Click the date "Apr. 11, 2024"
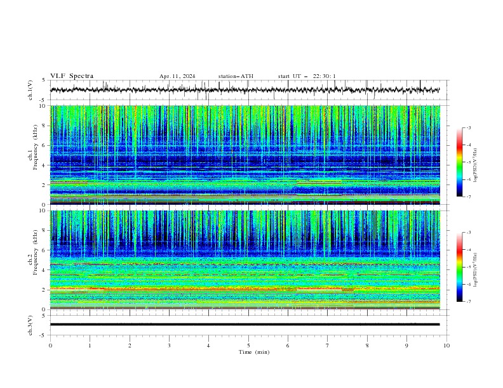Screen dimensions: 503x388 point(177,76)
